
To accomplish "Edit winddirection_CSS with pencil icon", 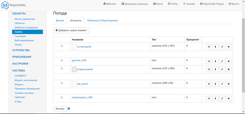I will coord(222,98).
